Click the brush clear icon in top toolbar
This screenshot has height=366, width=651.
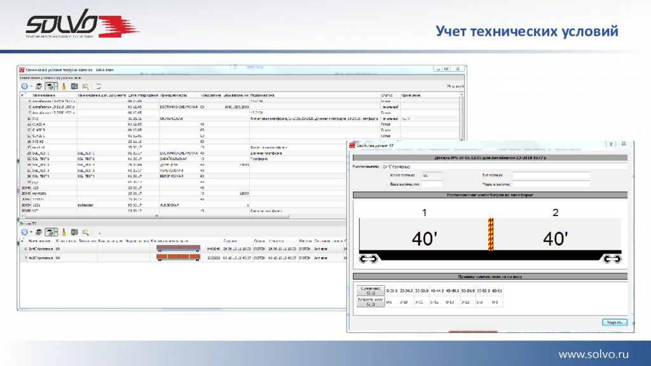64,86
